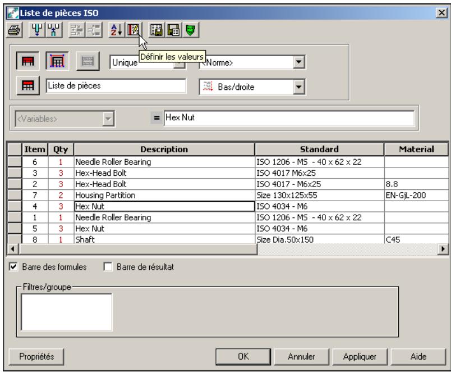451x372 pixels.
Task: Open the <Variables> dropdown
Action: pos(108,119)
